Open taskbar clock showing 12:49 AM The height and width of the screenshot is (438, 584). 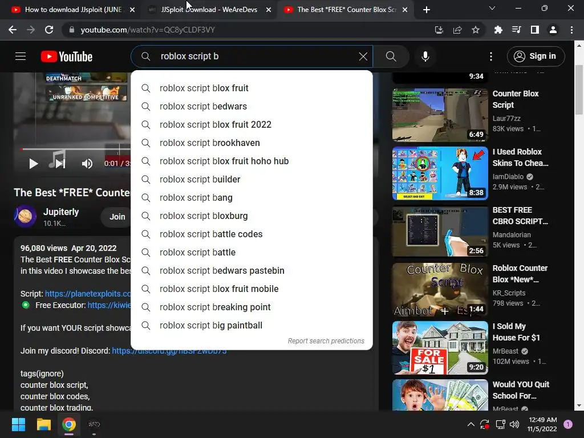(x=542, y=424)
